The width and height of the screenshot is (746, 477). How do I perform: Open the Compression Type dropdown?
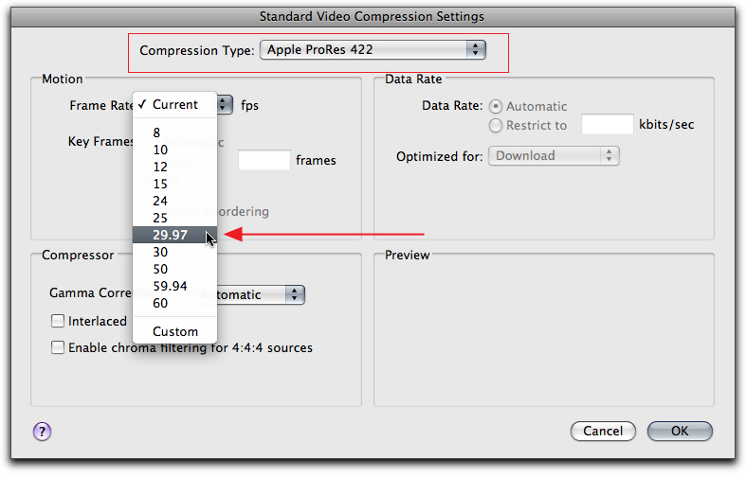[373, 49]
